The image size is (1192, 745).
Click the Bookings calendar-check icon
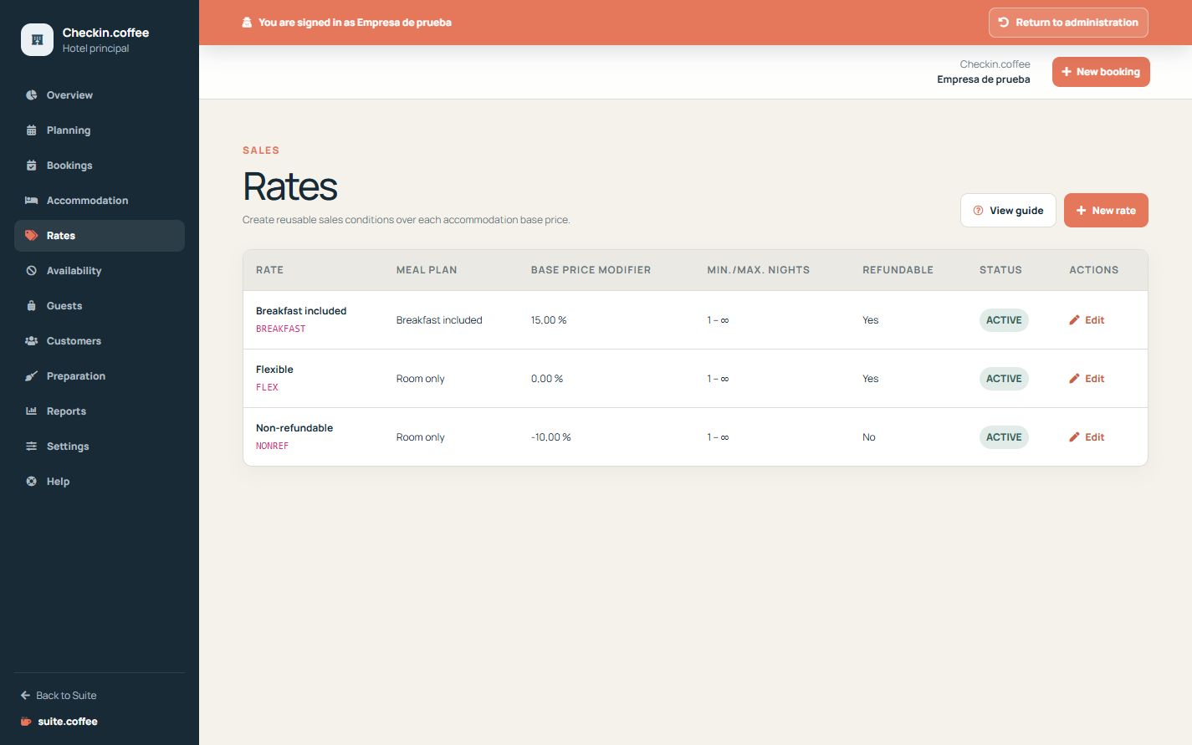tap(31, 166)
